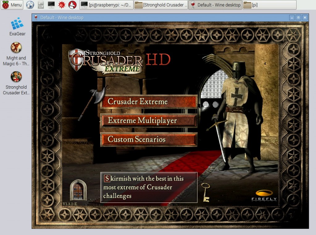Click the Skirmish description text box

click(x=149, y=187)
